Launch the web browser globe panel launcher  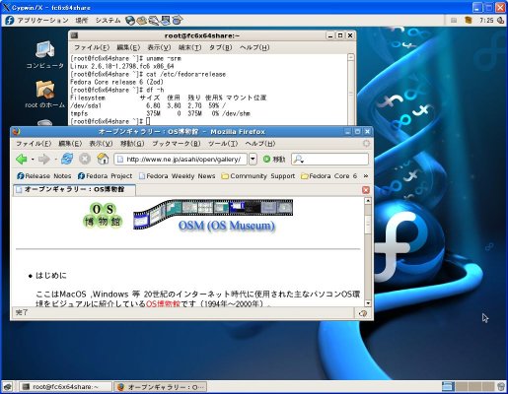pyautogui.click(x=130, y=21)
